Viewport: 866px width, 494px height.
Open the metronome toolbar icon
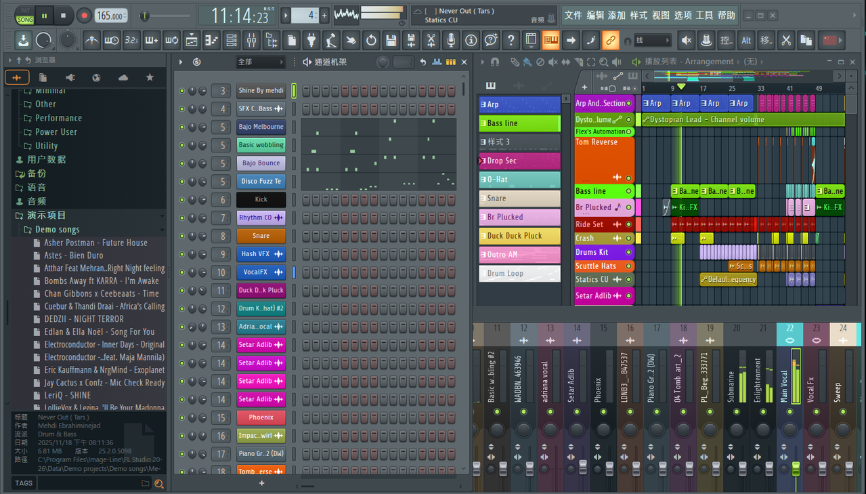pos(91,41)
